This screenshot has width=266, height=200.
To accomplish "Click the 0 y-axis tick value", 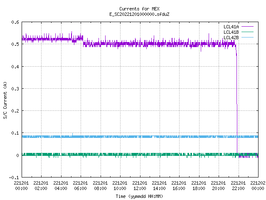I will pyautogui.click(x=17, y=155).
